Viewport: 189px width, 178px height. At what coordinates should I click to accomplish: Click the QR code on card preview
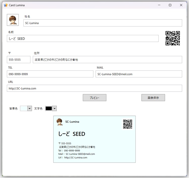128,124
